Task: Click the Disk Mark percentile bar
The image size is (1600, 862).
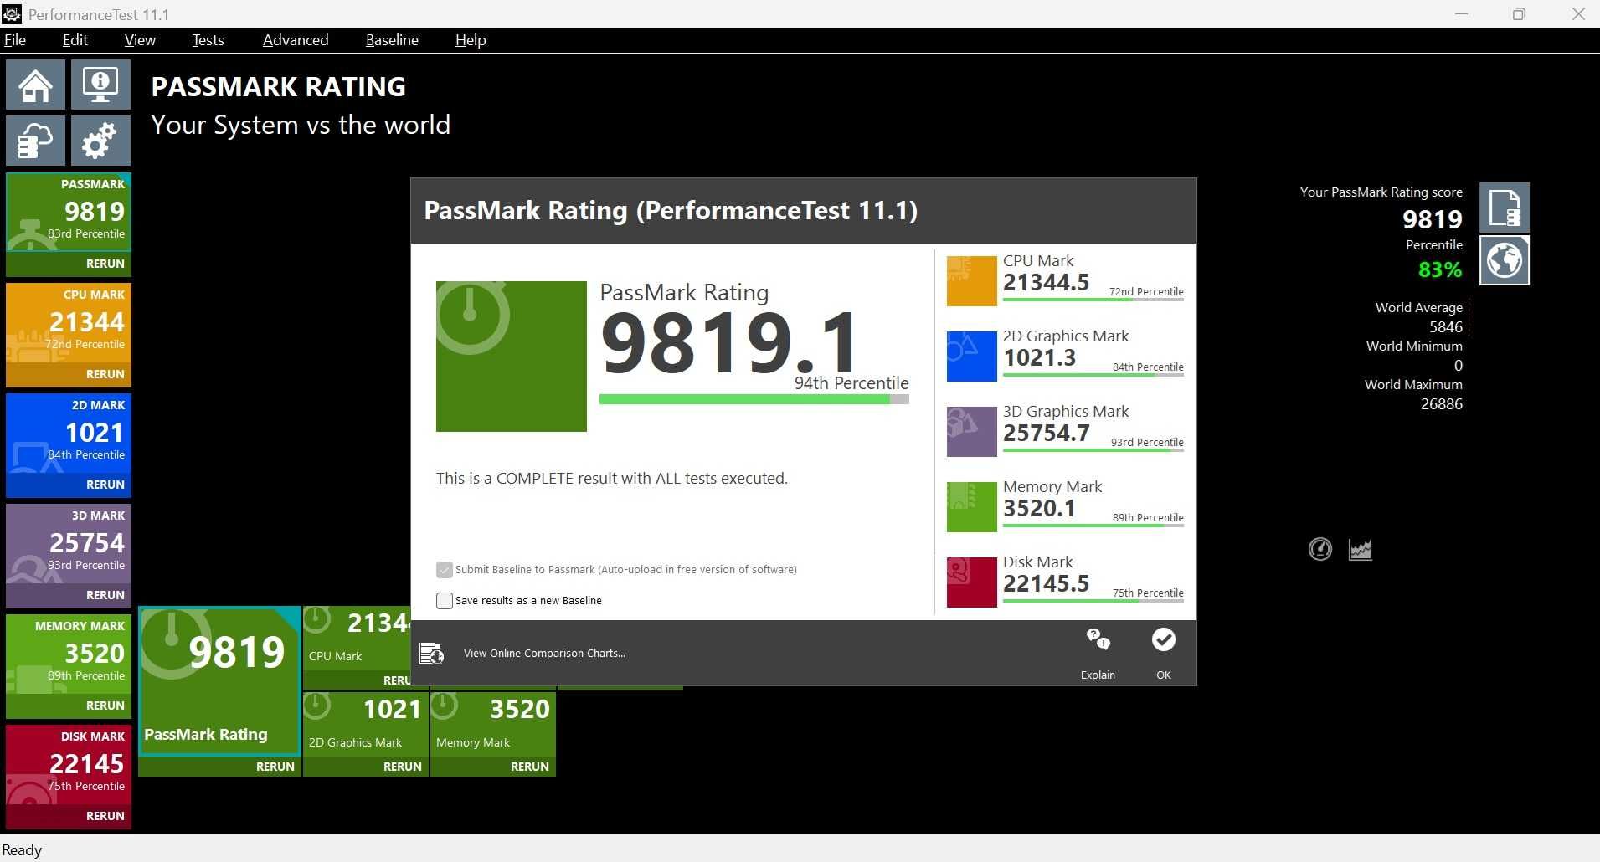Action: (1093, 601)
